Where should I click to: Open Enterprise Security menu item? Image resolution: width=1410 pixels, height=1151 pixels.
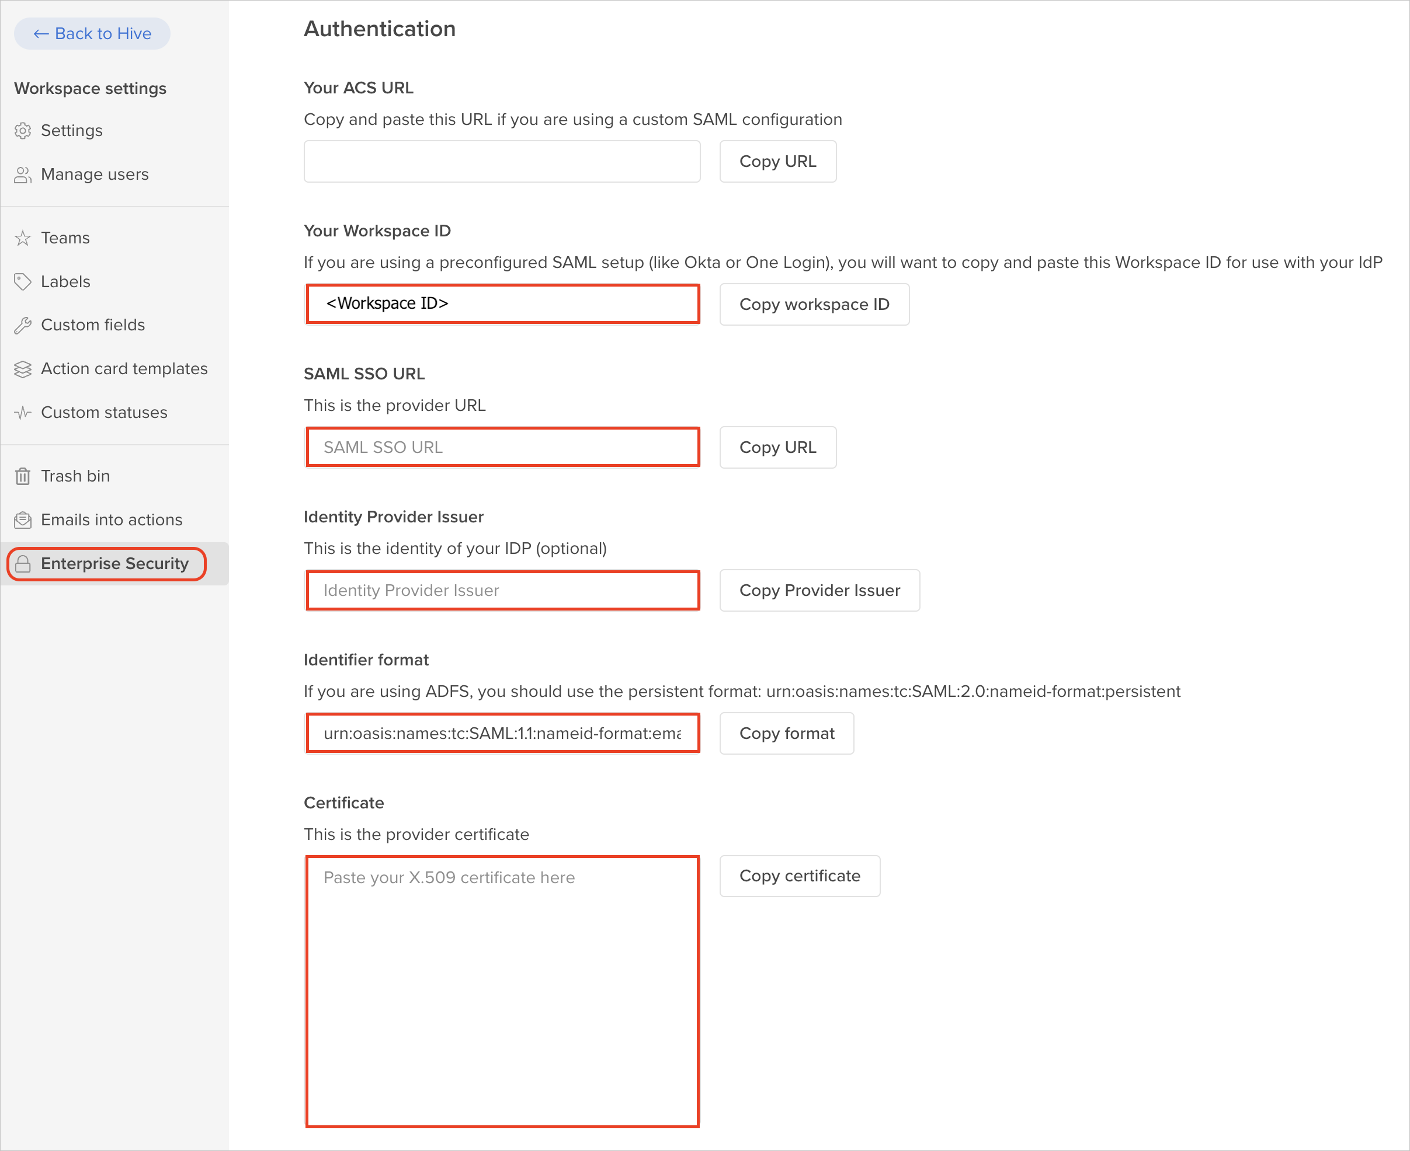(x=114, y=564)
